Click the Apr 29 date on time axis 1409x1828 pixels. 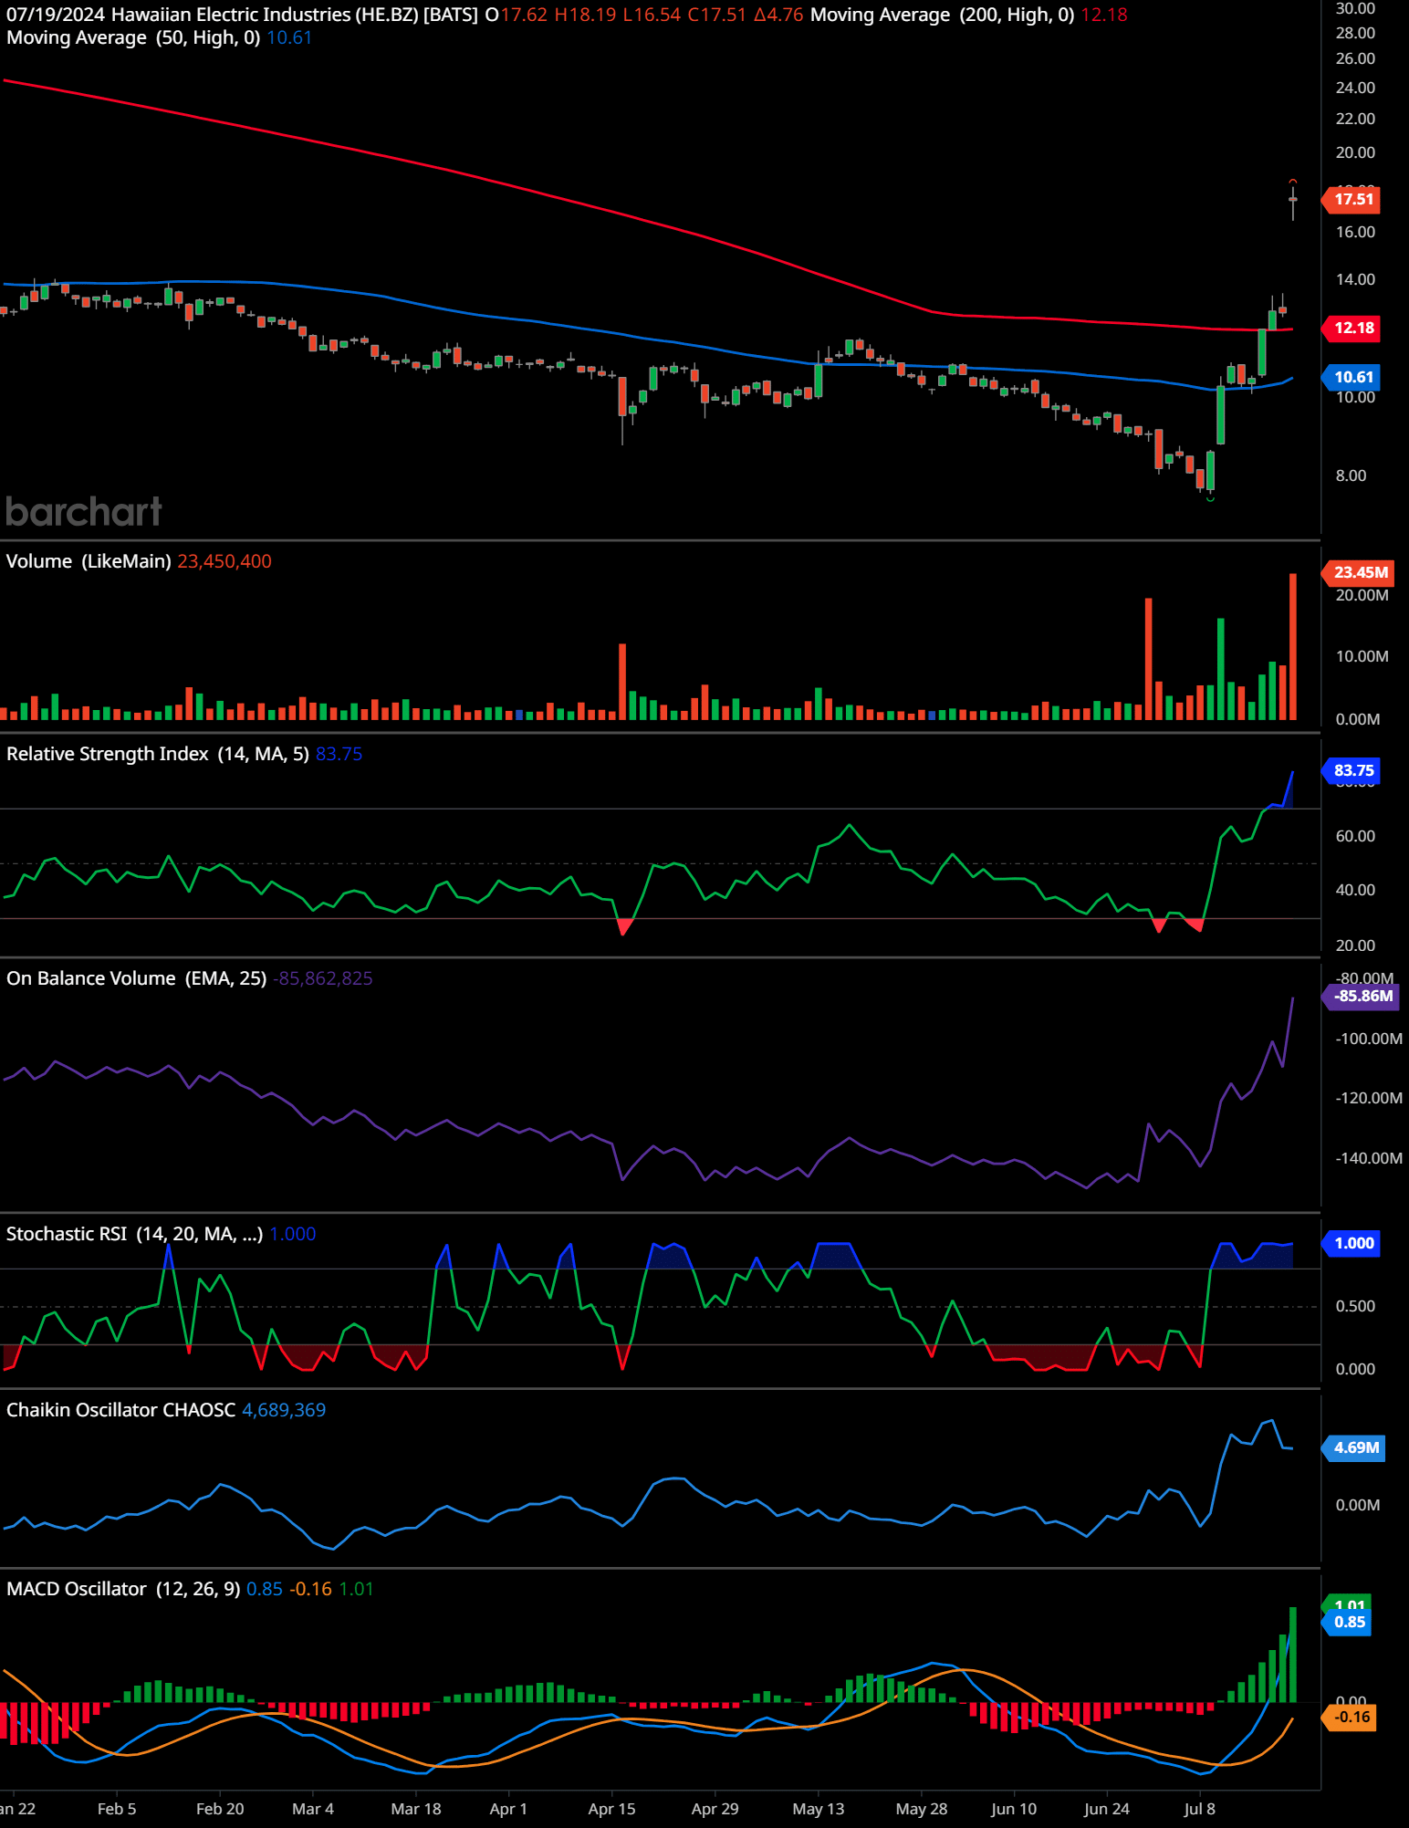click(715, 1809)
